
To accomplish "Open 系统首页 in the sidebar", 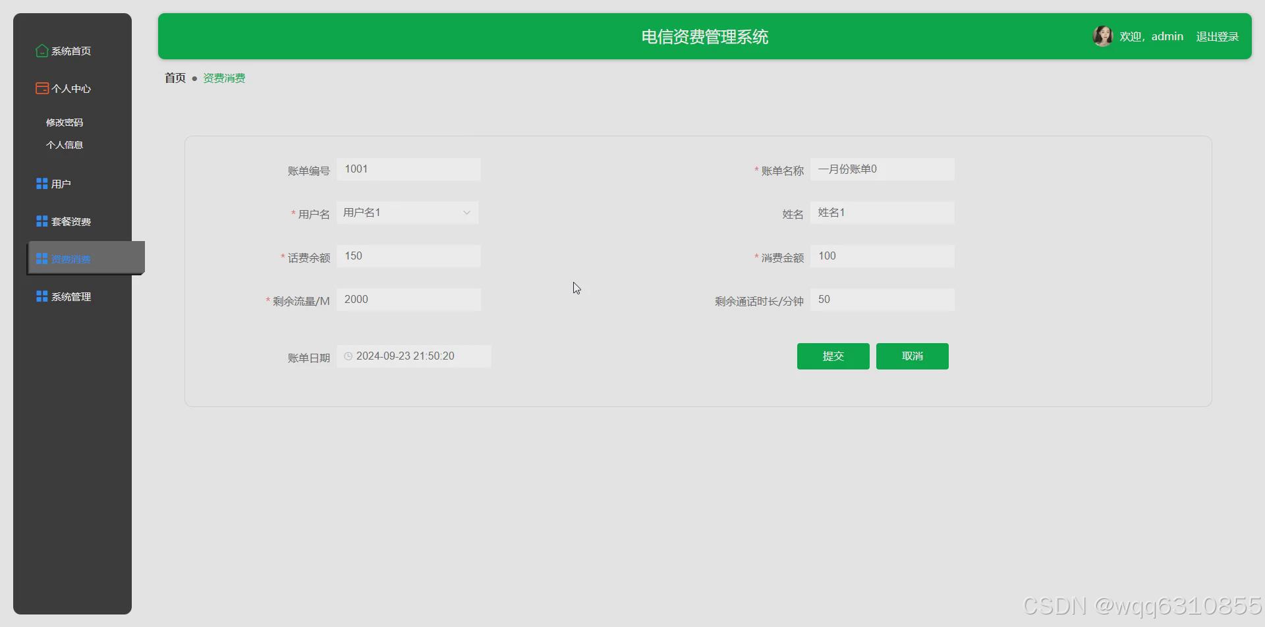I will (72, 51).
